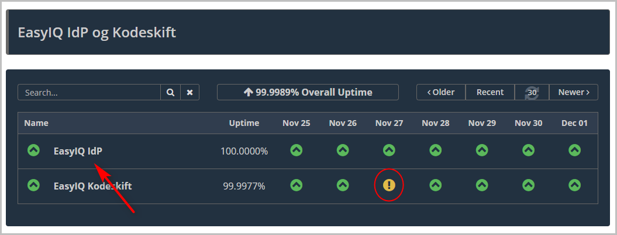The height and width of the screenshot is (235, 617).
Task: Click the 99.9977% uptime value
Action: 244,186
